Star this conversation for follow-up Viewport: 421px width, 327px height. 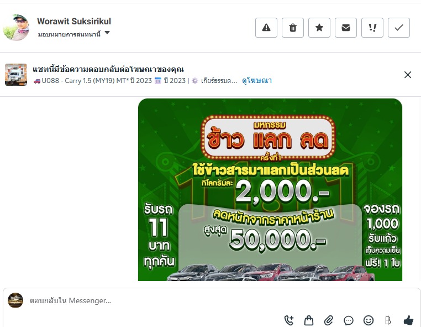[x=319, y=28]
